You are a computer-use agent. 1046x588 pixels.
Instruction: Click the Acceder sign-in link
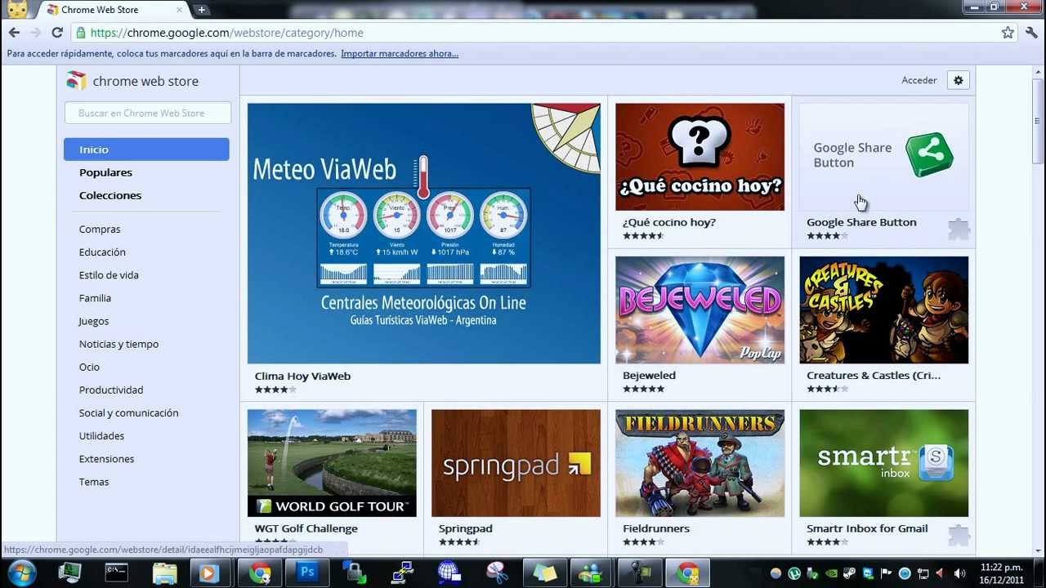pyautogui.click(x=919, y=80)
